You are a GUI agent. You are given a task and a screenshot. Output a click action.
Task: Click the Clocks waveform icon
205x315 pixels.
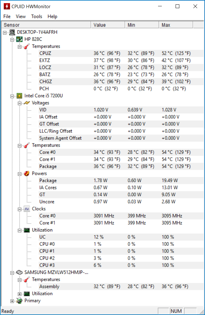pos(27,209)
